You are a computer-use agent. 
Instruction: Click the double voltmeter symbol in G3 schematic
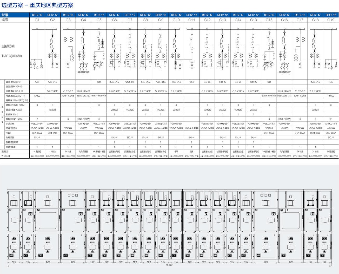pos(72,58)
